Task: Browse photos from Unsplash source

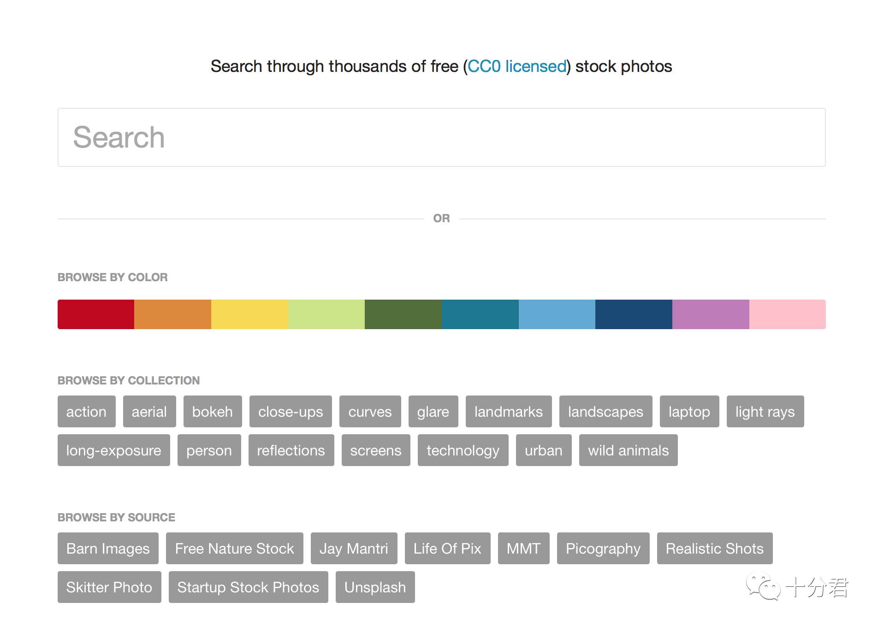Action: [x=375, y=587]
